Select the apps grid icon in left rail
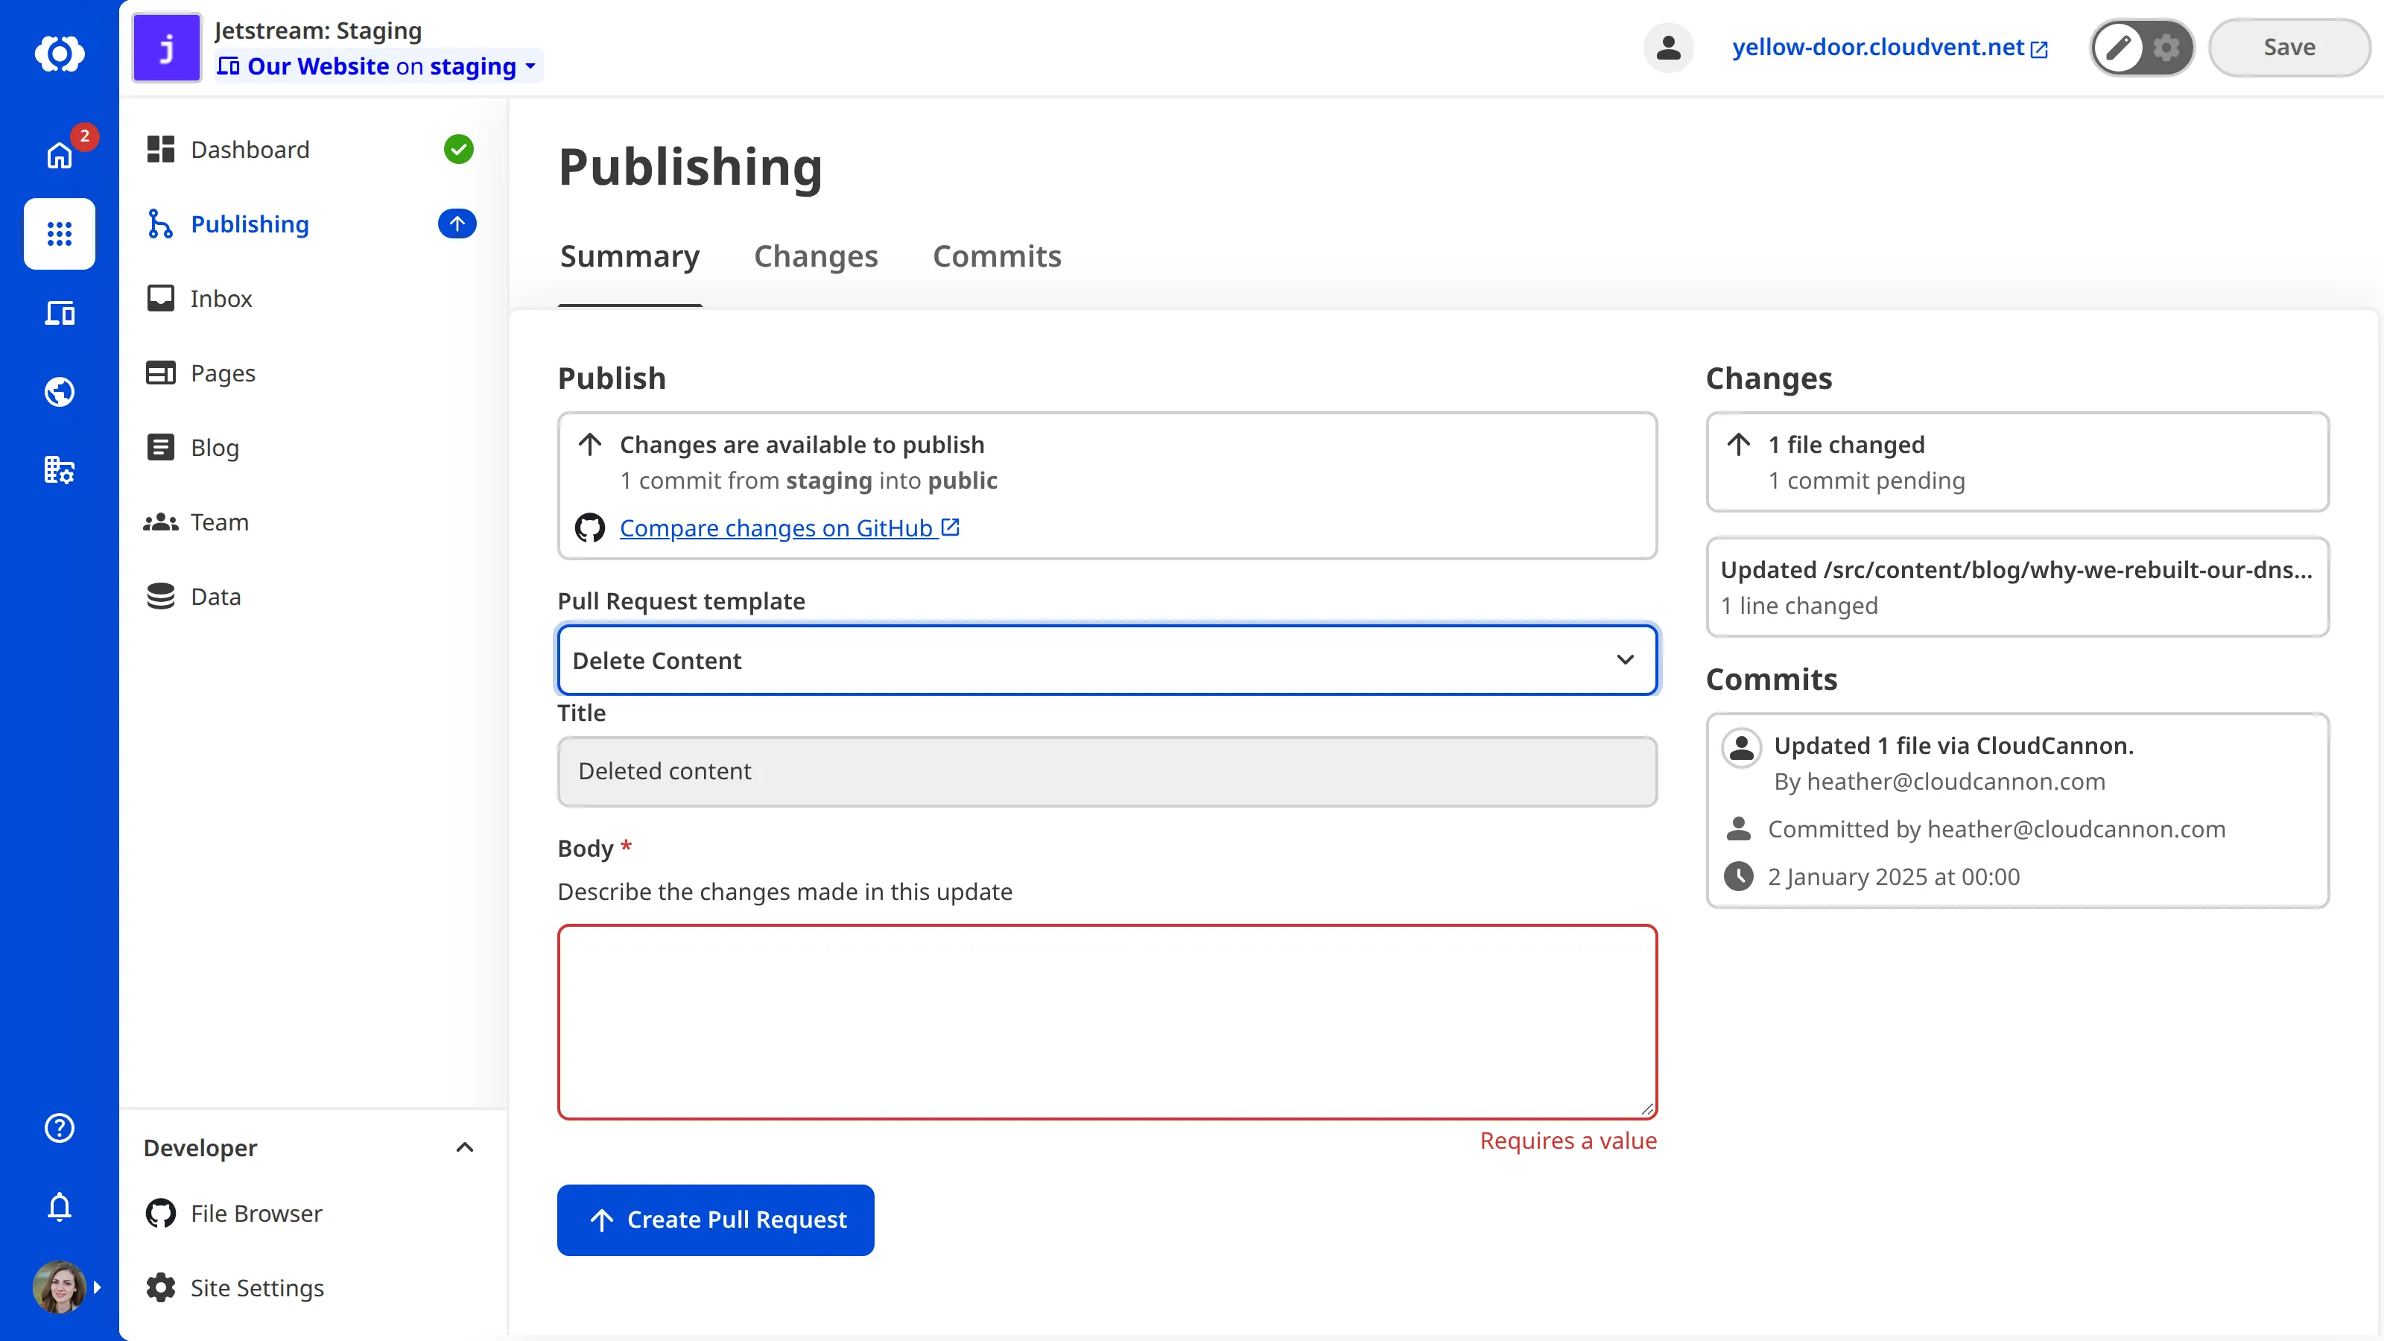This screenshot has height=1341, width=2384. pos(60,233)
